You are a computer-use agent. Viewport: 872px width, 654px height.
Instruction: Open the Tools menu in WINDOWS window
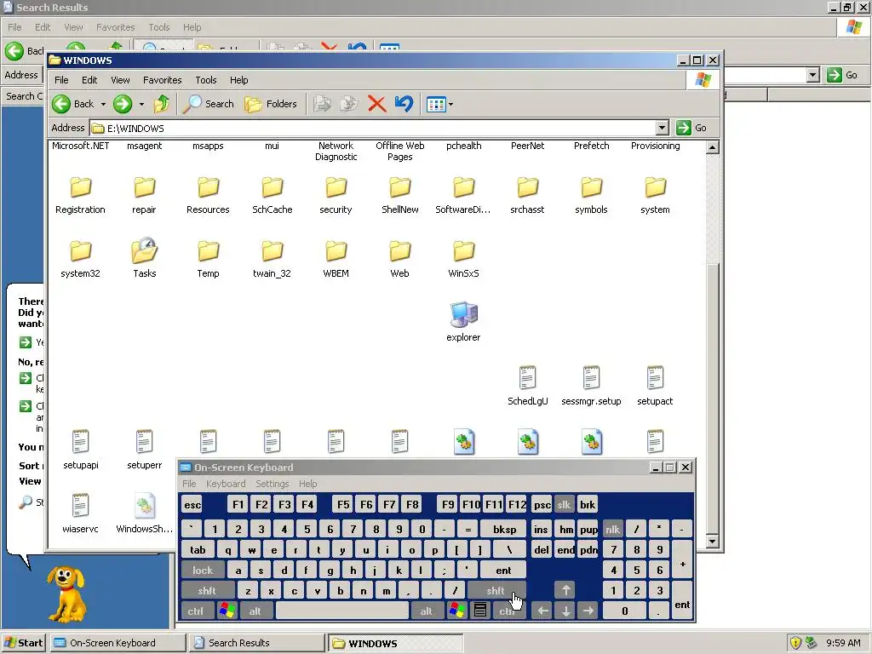tap(206, 80)
